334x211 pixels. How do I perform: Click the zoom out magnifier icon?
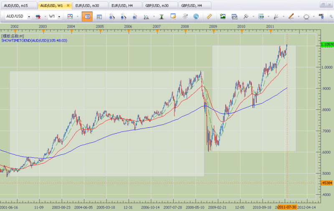(123, 17)
